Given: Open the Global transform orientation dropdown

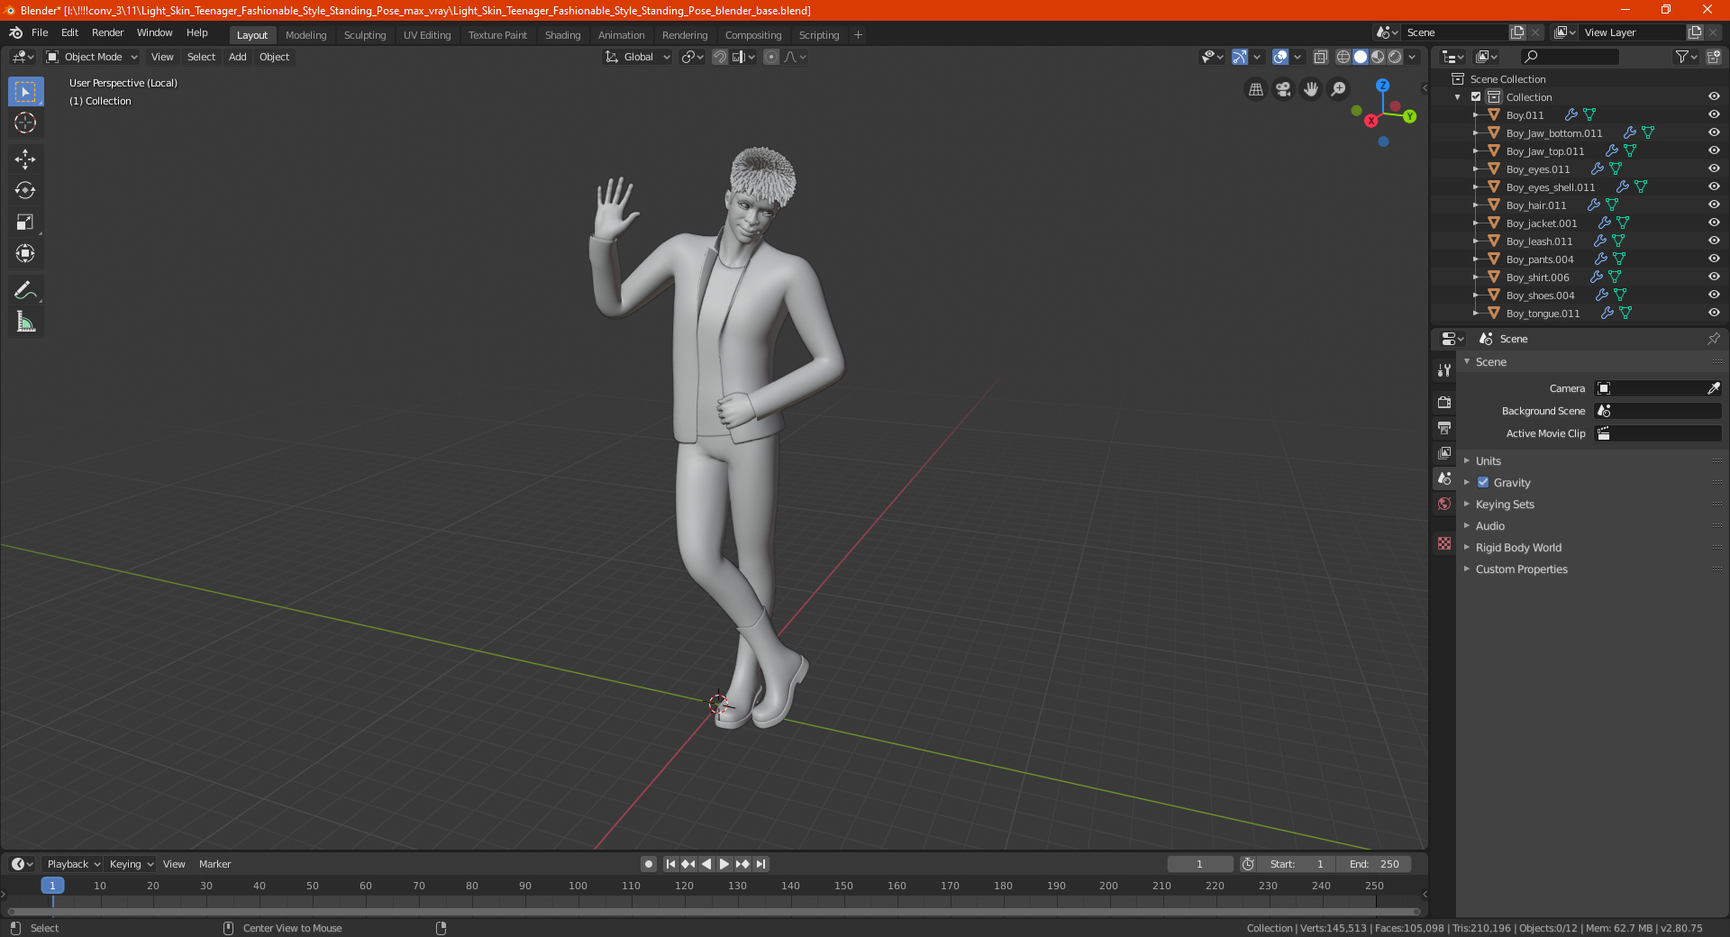Looking at the screenshot, I should pos(638,57).
